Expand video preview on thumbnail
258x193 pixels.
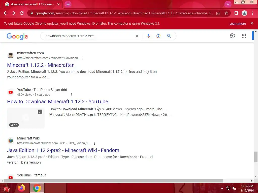coord(40,112)
